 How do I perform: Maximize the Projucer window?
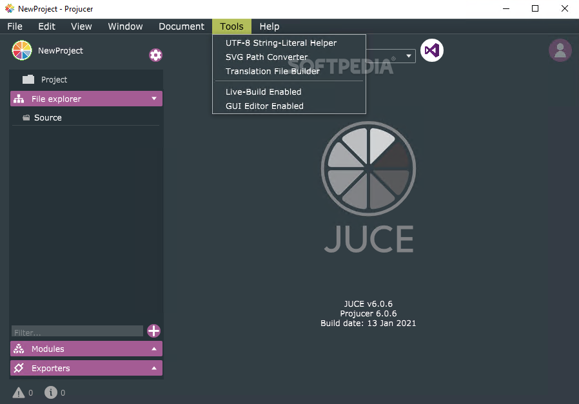(535, 9)
